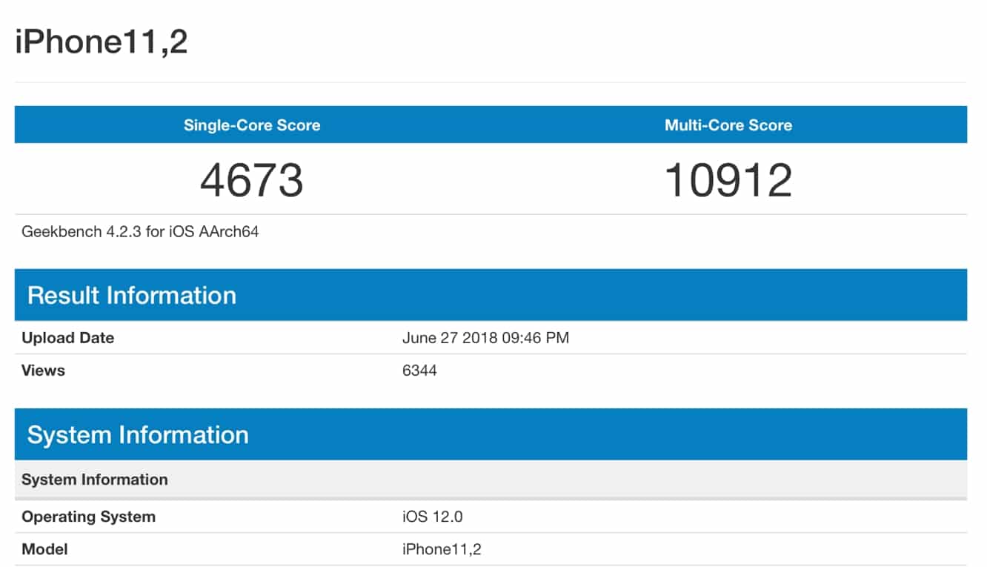Viewport: 987px width, 567px height.
Task: Click the Operating System row label
Action: [88, 517]
